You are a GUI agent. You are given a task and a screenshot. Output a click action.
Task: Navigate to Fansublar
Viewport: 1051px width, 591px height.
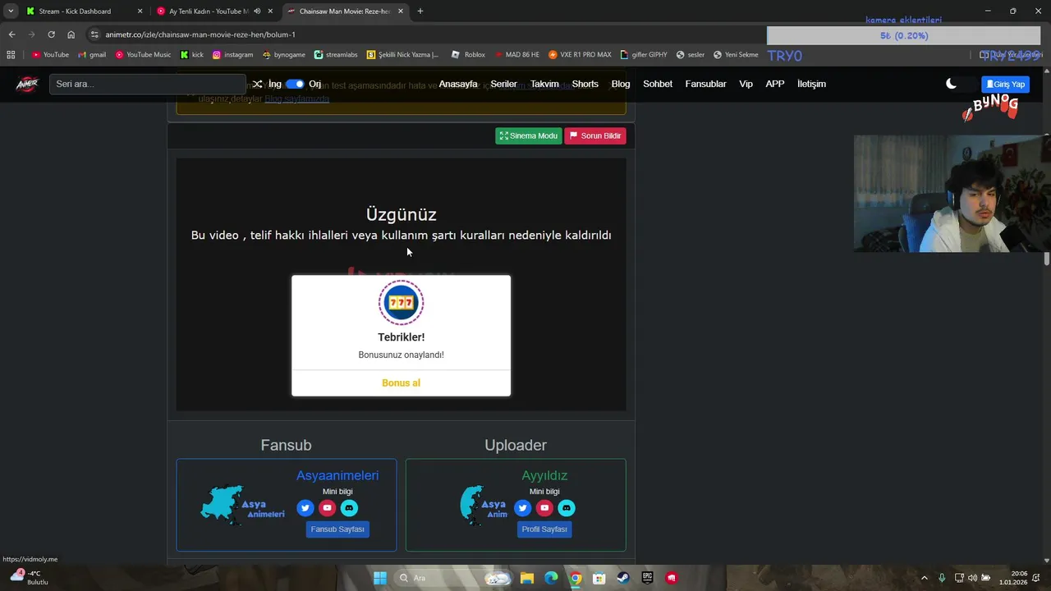706,84
